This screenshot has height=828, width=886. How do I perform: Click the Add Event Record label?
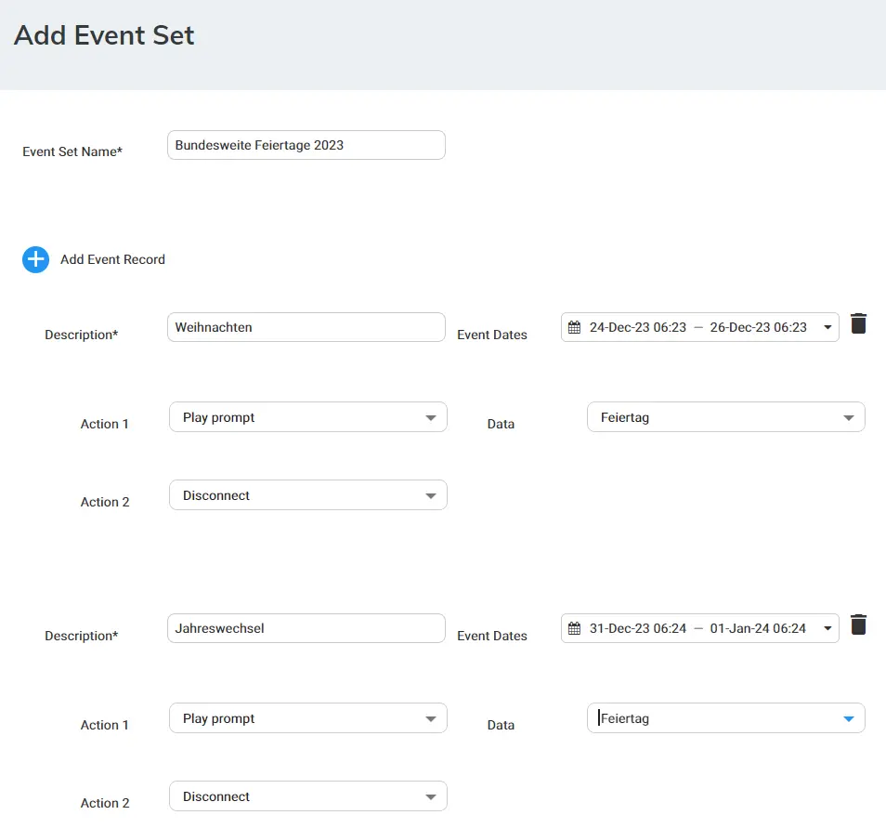pos(112,259)
